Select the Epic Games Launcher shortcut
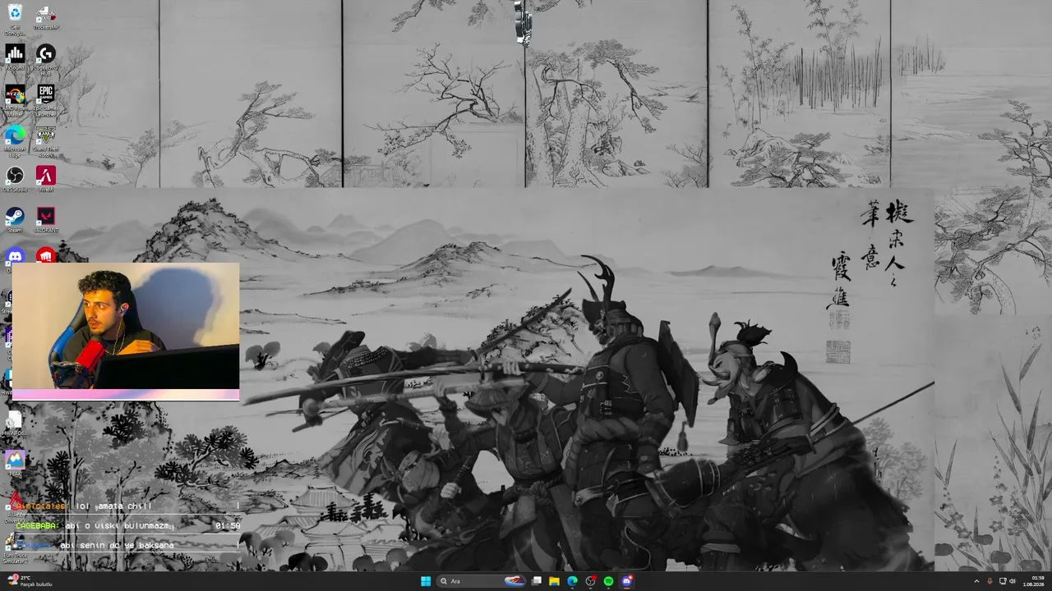Screen dimensions: 1052x591 click(46, 100)
